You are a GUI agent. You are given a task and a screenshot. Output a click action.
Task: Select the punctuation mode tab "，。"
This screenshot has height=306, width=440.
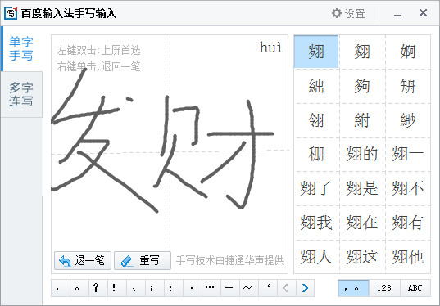pos(353,288)
